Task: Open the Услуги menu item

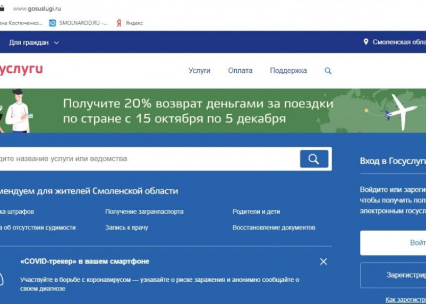Action: click(199, 71)
